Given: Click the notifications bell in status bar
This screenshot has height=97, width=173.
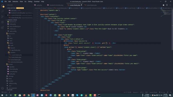Looking at the screenshot, I should (x=171, y=92).
